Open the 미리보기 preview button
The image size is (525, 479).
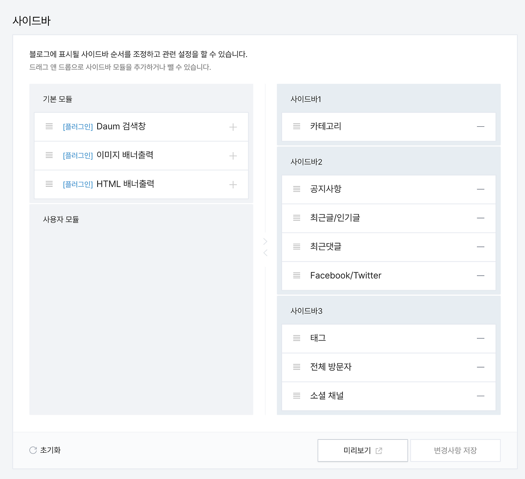coord(362,450)
